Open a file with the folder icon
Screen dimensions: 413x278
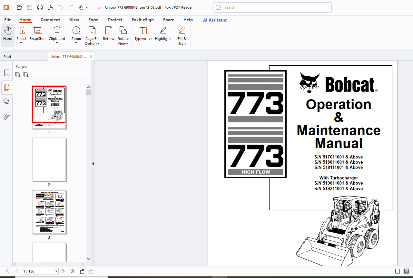[x=19, y=7]
